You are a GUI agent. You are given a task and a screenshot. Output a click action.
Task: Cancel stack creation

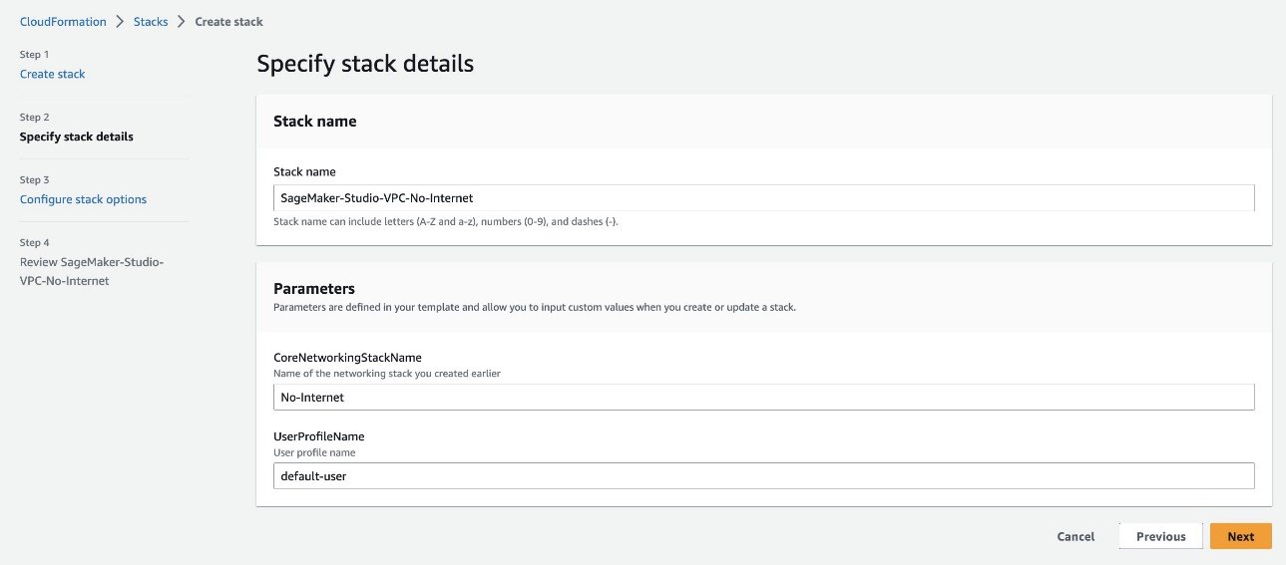coord(1075,536)
